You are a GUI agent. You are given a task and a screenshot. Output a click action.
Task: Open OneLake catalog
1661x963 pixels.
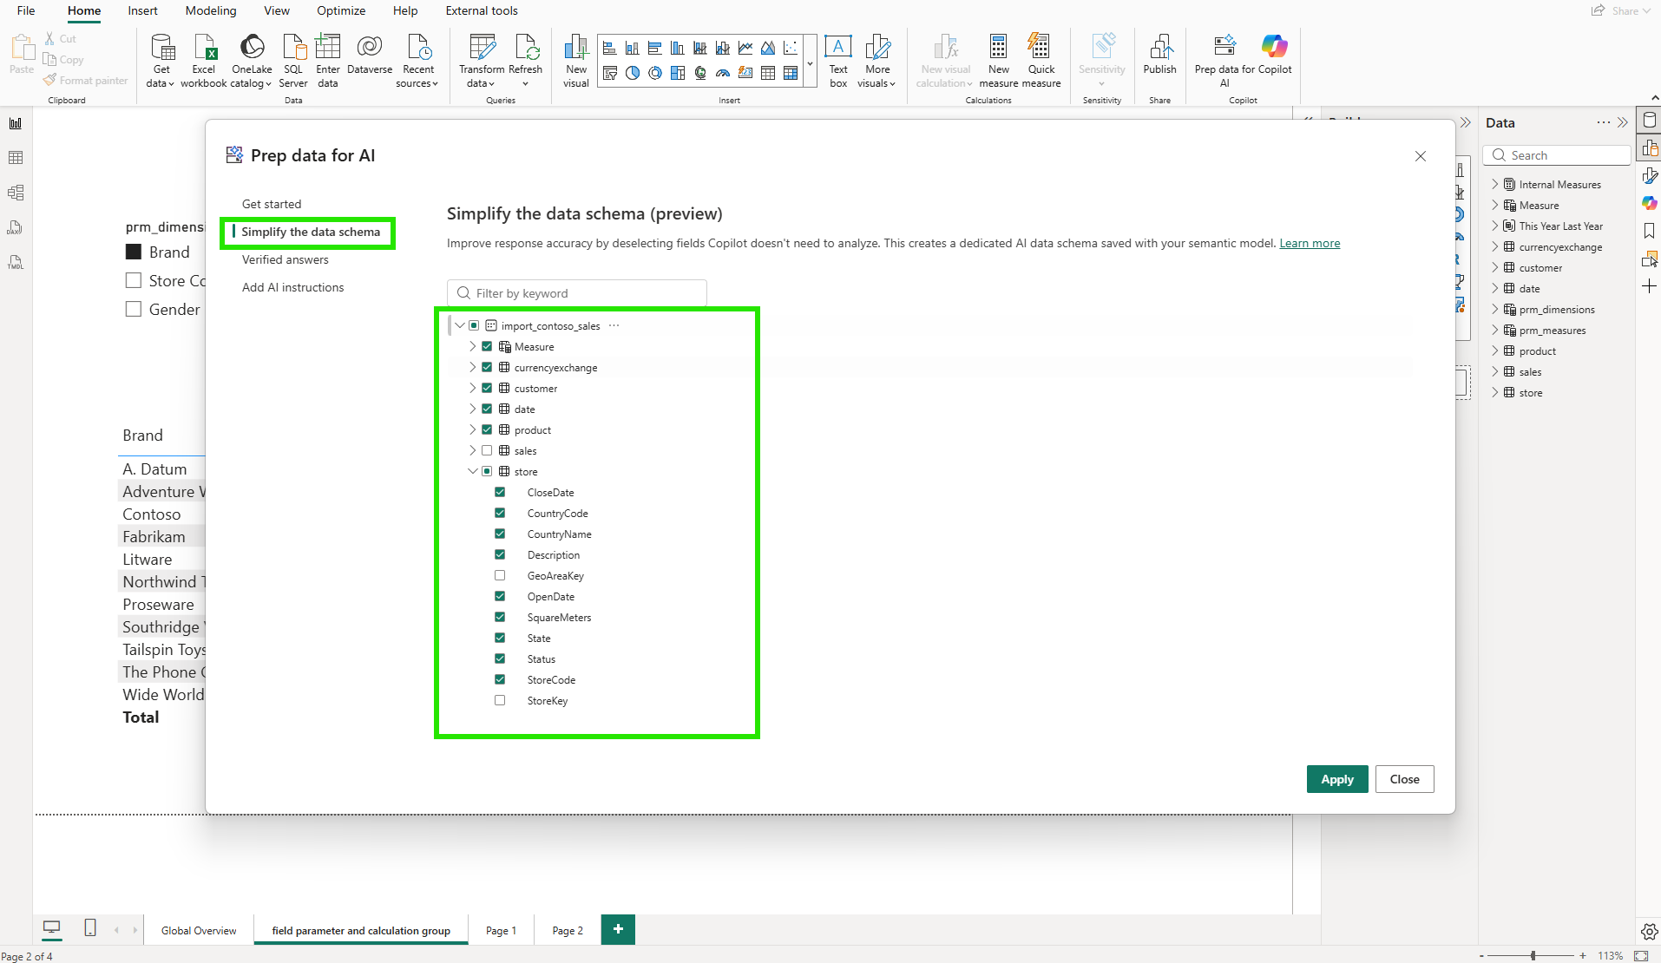(252, 61)
